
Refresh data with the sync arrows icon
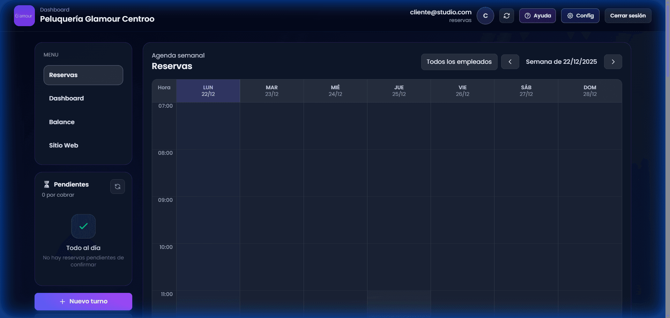[506, 15]
